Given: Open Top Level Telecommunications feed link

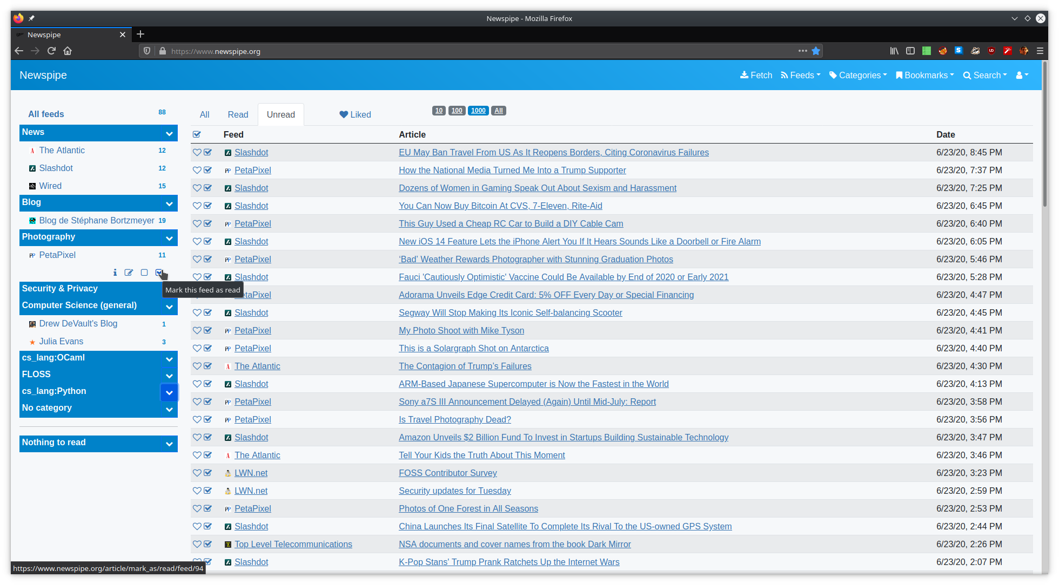Looking at the screenshot, I should (293, 545).
